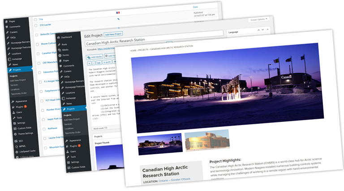
Task: Click Comments icon in Edit Project sidebar
Action: point(61,66)
